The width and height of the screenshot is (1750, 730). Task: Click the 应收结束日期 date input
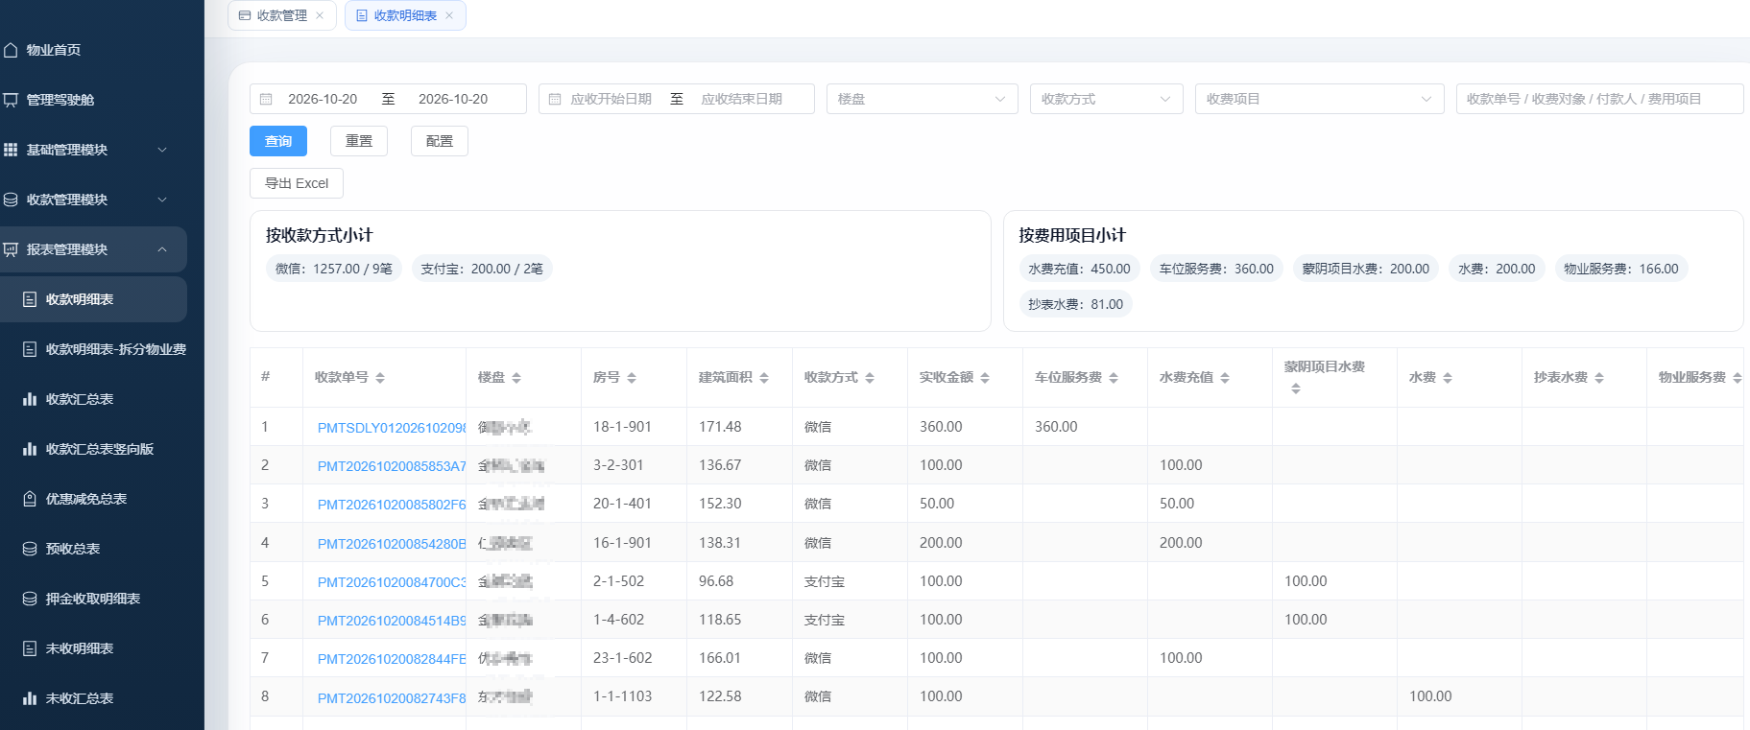click(x=742, y=99)
